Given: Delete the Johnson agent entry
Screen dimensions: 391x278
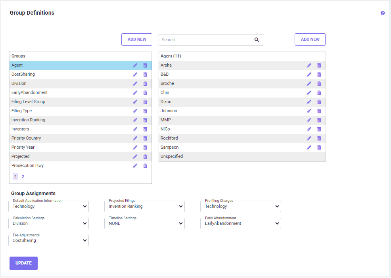Looking at the screenshot, I should pyautogui.click(x=319, y=111).
